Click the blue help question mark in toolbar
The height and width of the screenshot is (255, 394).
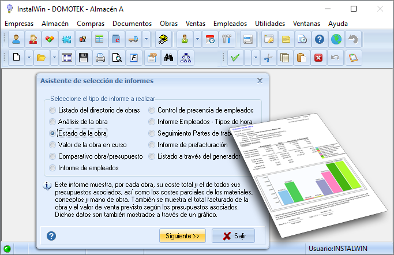click(x=320, y=39)
